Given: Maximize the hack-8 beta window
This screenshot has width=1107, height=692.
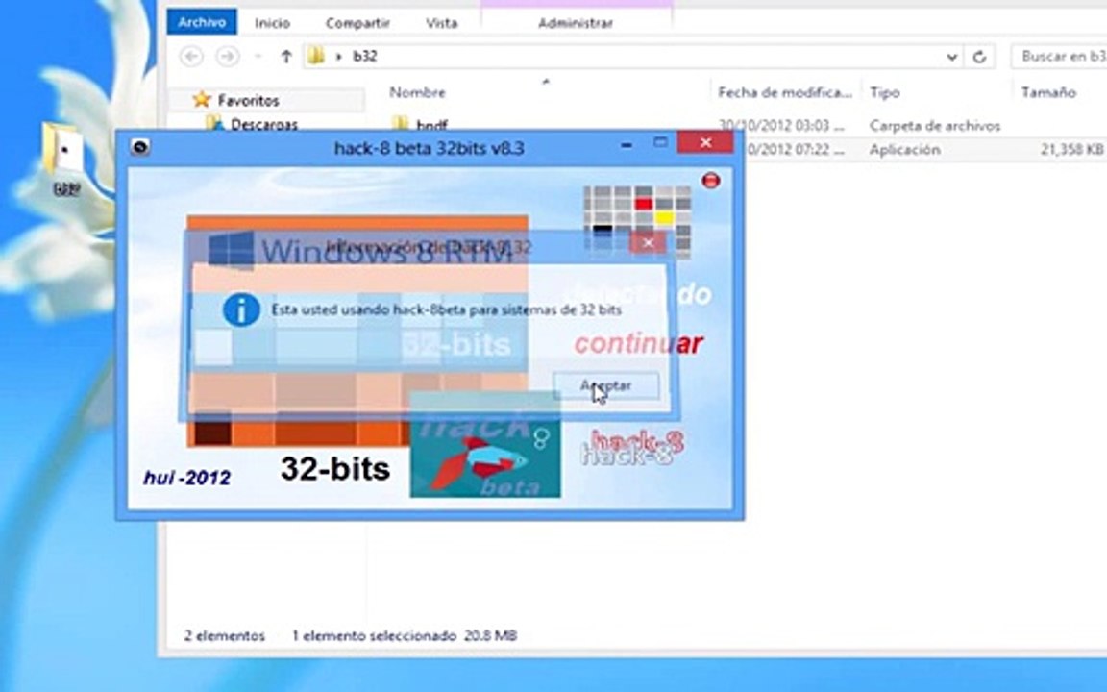Looking at the screenshot, I should pyautogui.click(x=660, y=143).
